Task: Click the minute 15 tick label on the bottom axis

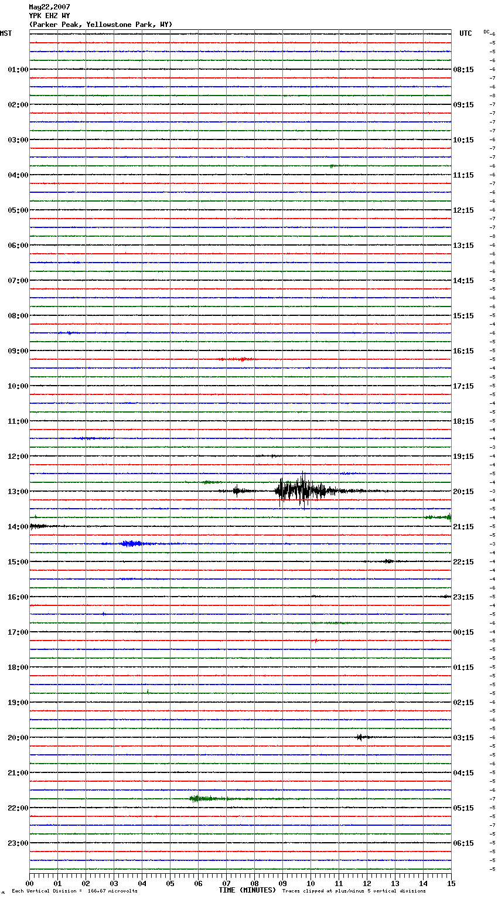Action: (451, 883)
